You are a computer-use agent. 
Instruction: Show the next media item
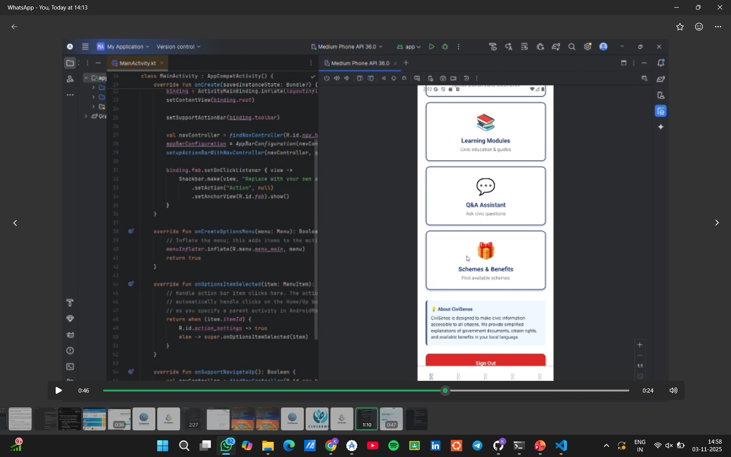717,223
